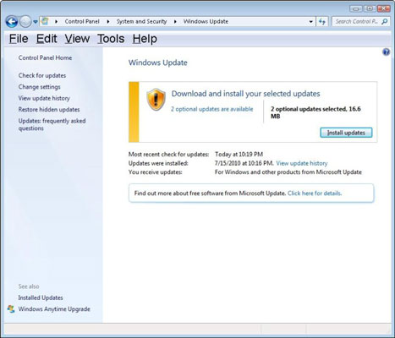Image resolution: width=395 pixels, height=338 pixels.
Task: Select Check for updates in the sidebar
Action: click(x=42, y=75)
